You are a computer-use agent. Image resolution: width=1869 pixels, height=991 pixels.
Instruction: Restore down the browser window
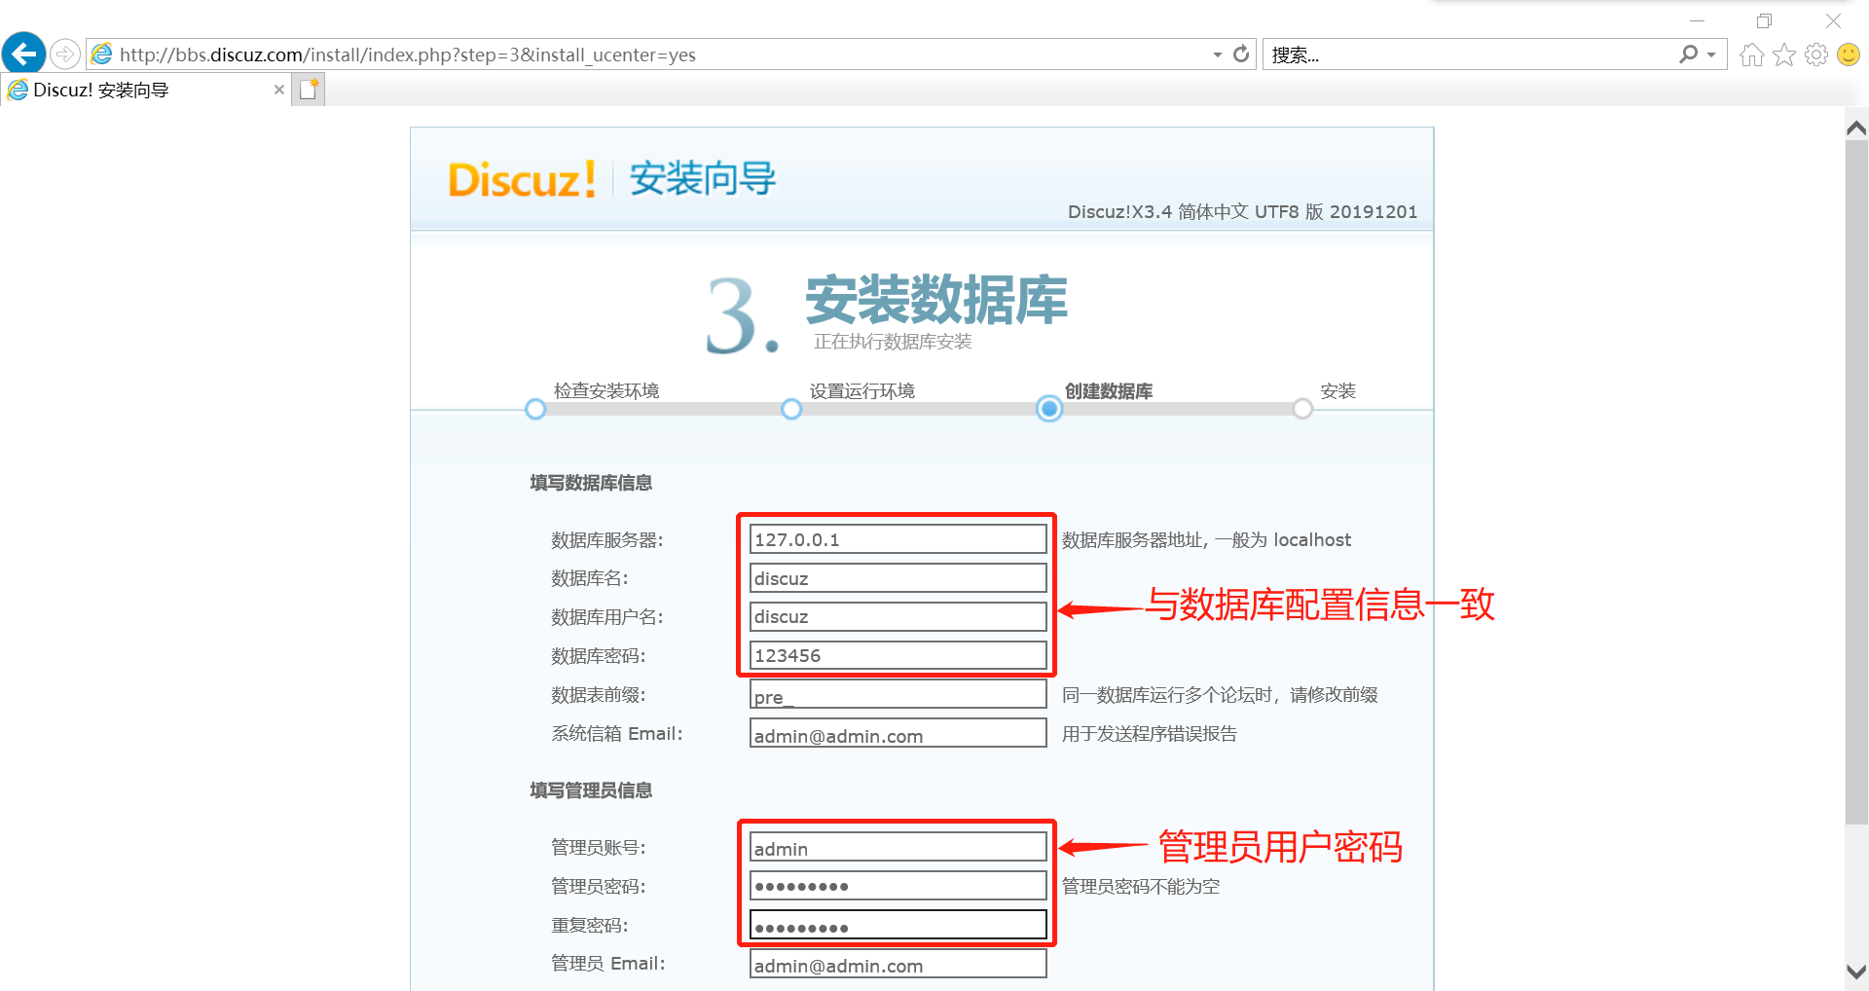[1764, 20]
